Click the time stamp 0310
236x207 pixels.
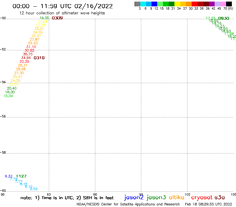tap(39, 58)
